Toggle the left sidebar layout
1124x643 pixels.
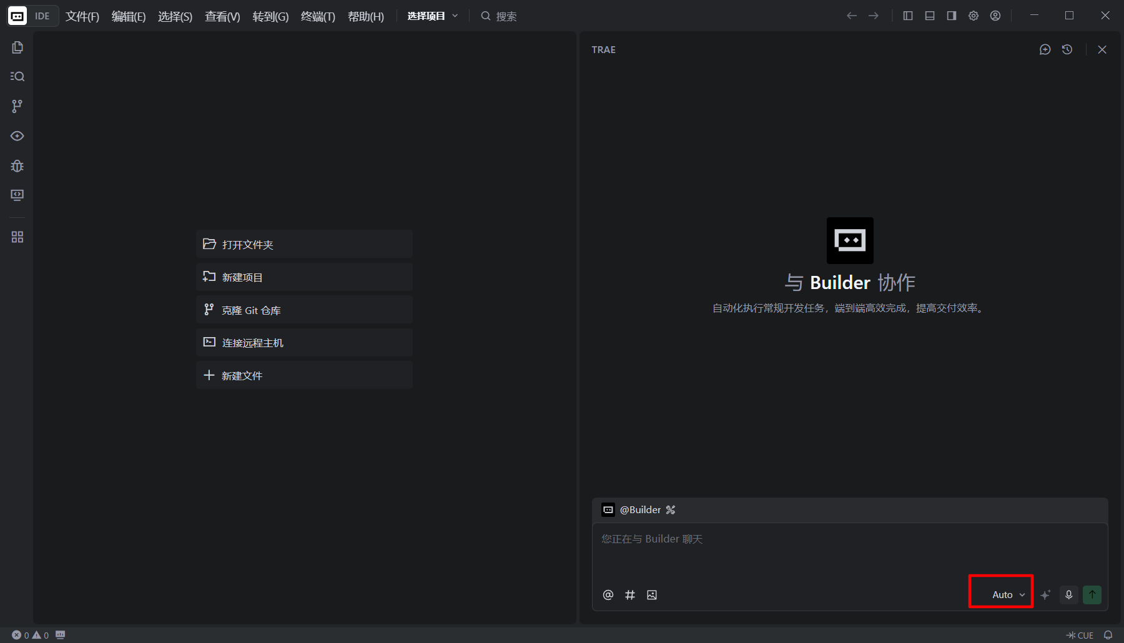pos(908,16)
